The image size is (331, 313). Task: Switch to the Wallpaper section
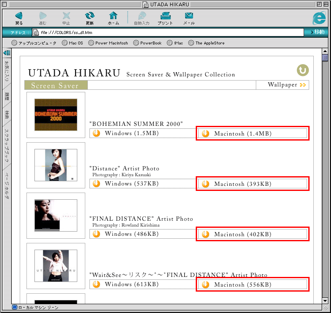(x=282, y=85)
